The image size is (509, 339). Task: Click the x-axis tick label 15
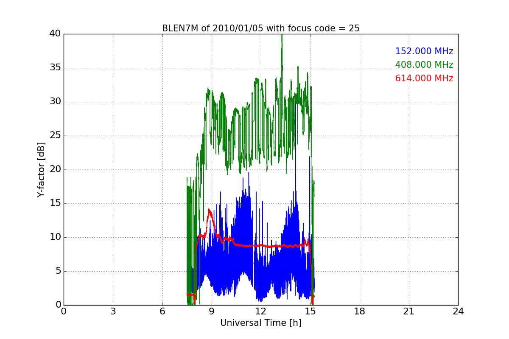[310, 311]
